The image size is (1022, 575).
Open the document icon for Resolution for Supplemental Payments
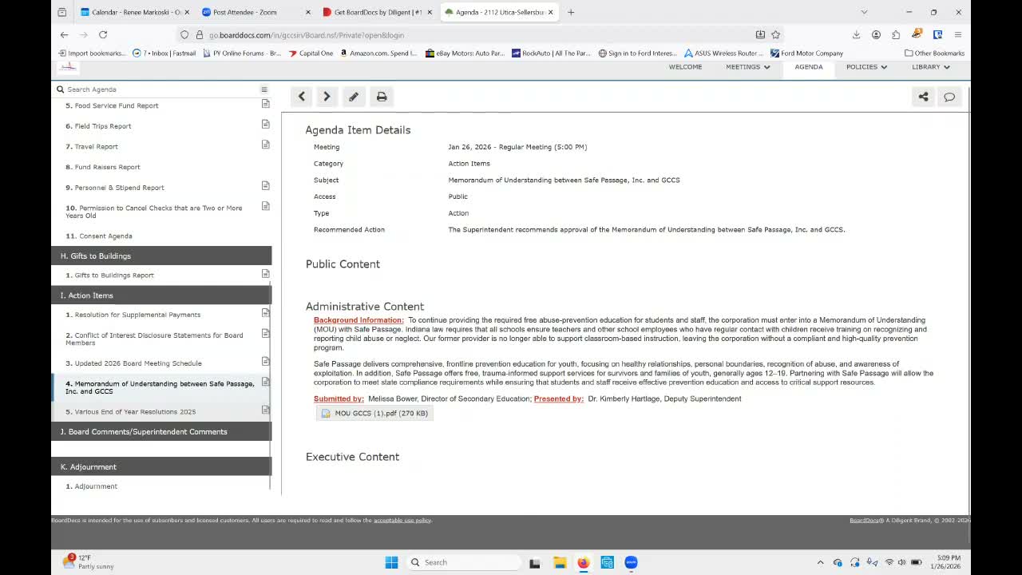266,313
